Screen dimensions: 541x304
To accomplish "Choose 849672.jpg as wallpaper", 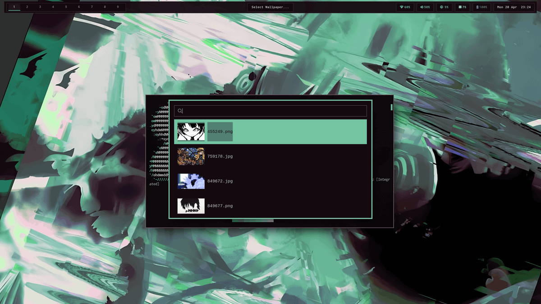I will click(270, 181).
